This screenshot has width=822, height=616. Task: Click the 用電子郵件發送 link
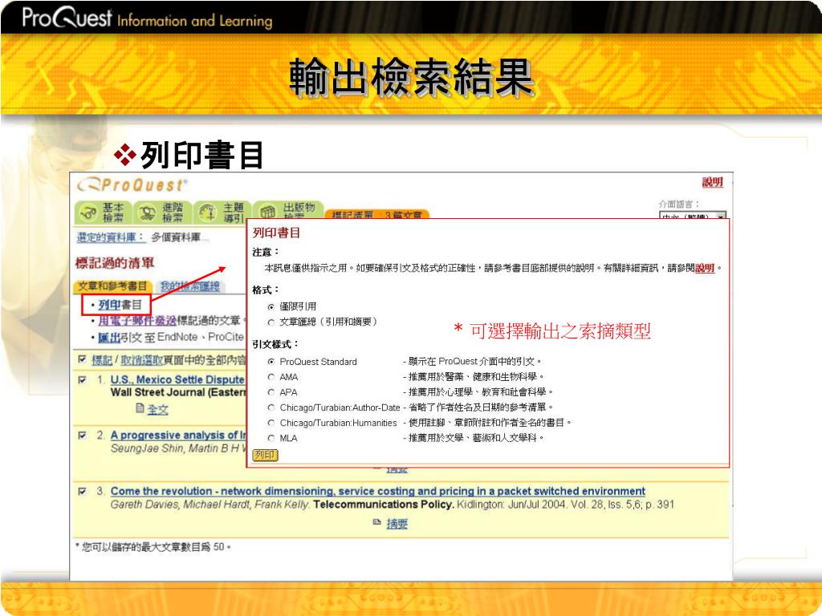pos(137,321)
